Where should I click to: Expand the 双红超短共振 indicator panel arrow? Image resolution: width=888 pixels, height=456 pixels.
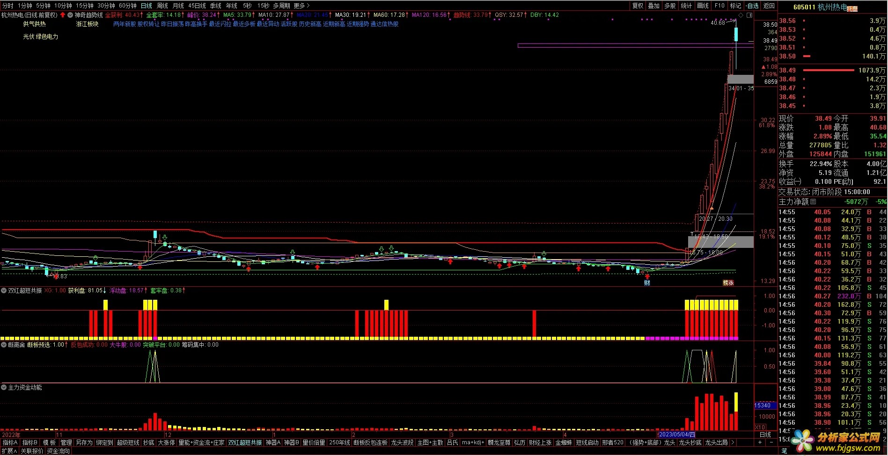(x=4, y=290)
